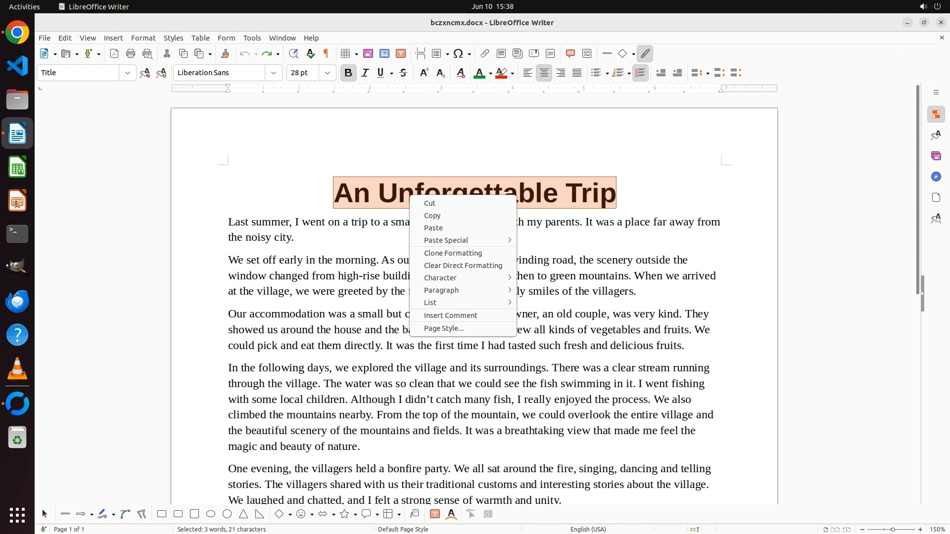This screenshot has width=950, height=534.
Task: Toggle Bold formatting off
Action: (348, 73)
